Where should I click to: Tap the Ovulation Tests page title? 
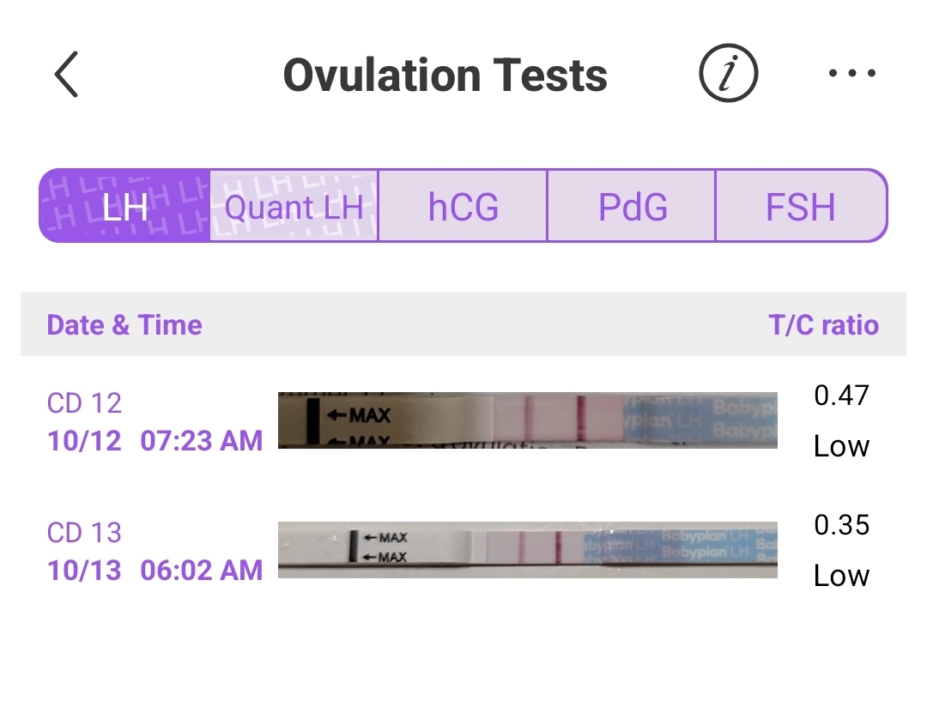[x=445, y=76]
